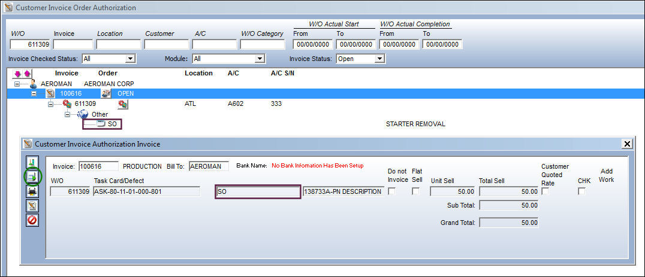Tick the CHK checkbox
Image resolution: width=645 pixels, height=277 pixels.
[581, 191]
